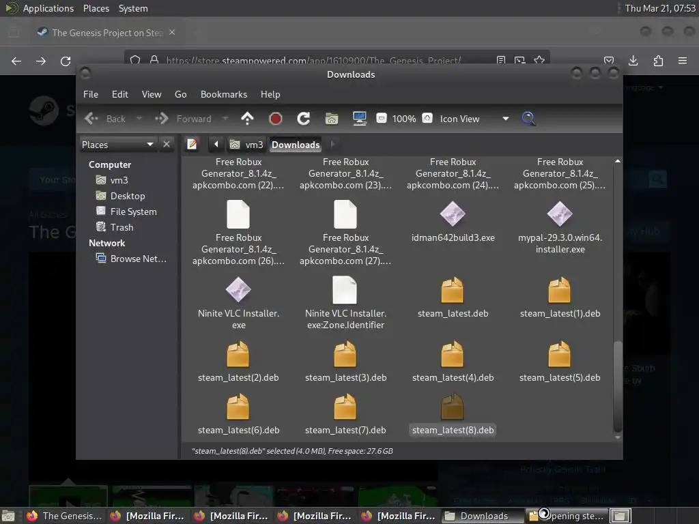Select the steam_latest(5).deb package
This screenshot has height=524, width=699.
pos(560,354)
